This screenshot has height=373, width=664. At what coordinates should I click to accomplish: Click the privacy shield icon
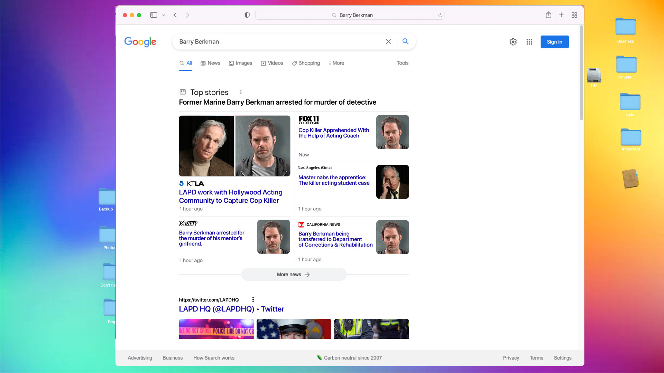click(x=247, y=15)
